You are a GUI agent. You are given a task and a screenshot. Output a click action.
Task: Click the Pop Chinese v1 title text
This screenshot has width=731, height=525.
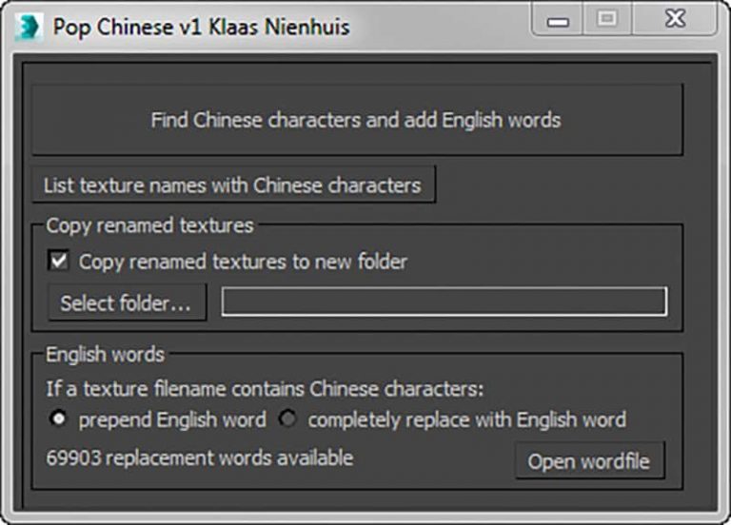coord(201,27)
